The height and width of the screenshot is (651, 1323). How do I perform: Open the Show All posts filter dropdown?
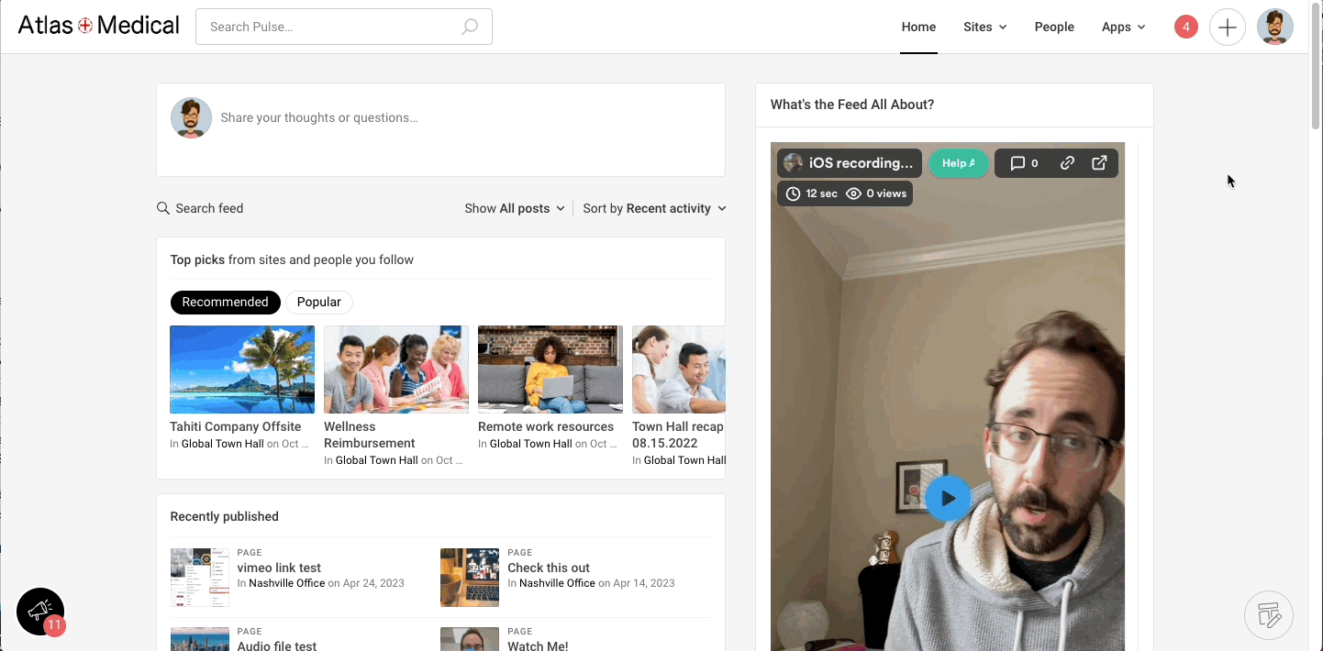click(x=515, y=208)
